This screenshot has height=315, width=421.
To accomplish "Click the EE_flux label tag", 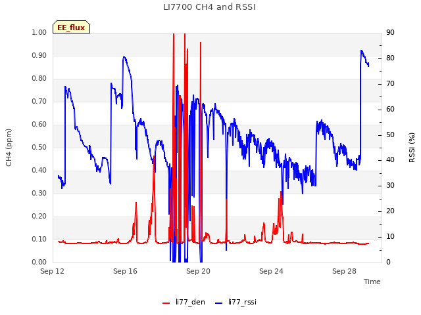I will [x=71, y=27].
